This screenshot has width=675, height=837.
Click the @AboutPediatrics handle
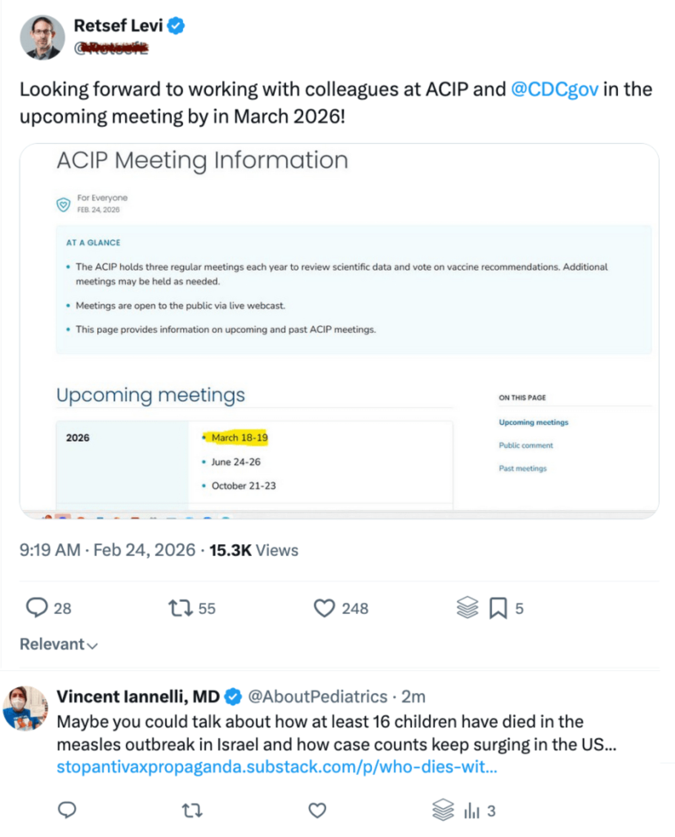click(318, 696)
